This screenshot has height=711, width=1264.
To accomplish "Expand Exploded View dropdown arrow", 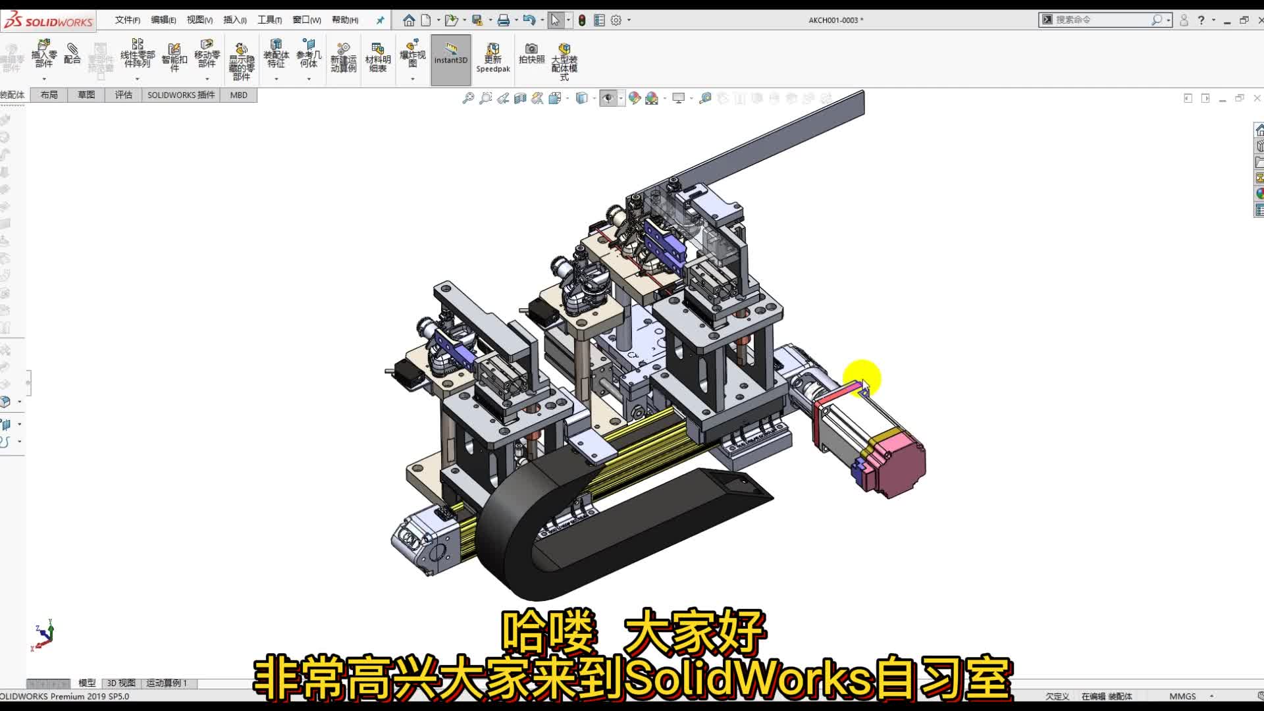I will [x=413, y=79].
